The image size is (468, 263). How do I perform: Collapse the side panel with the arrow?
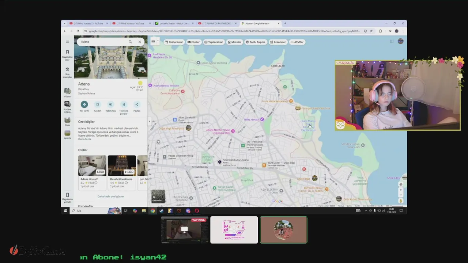tap(149, 121)
